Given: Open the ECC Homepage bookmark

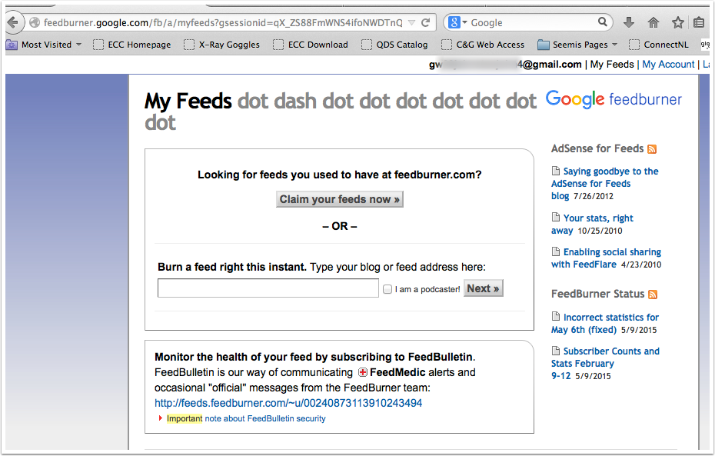Looking at the screenshot, I should [131, 45].
